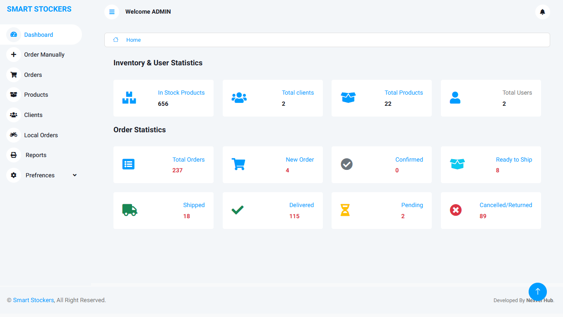Click the motorcycle Local Orders icon

pyautogui.click(x=14, y=135)
